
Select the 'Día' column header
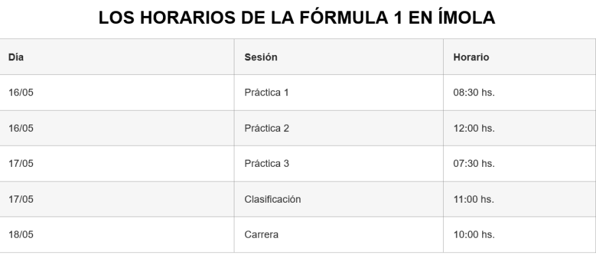point(16,57)
